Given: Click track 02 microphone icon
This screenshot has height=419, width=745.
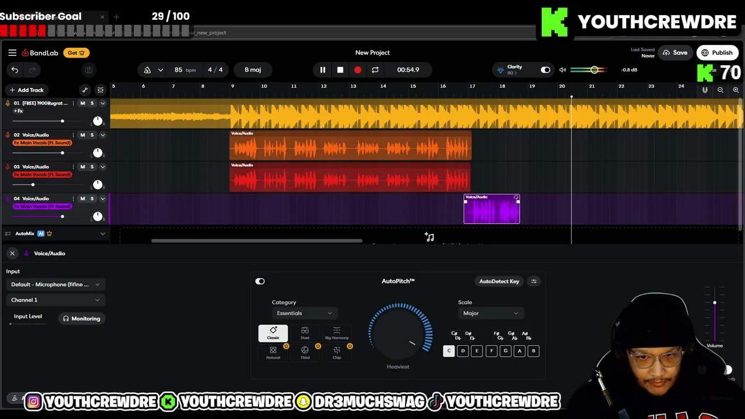Looking at the screenshot, I should [8, 135].
